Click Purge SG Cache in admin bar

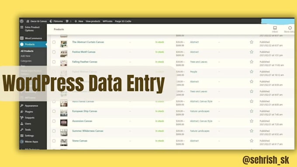point(123,21)
